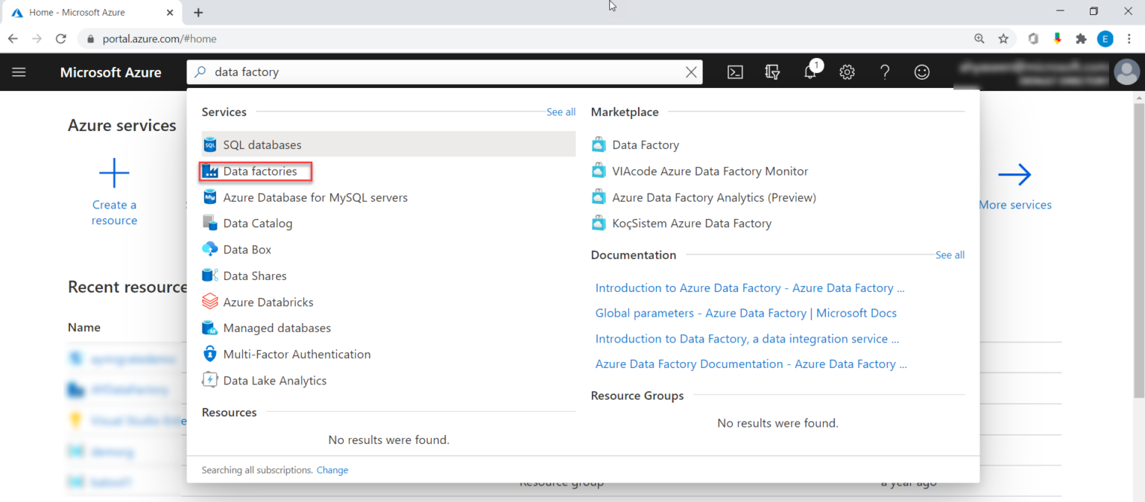
Task: Click See all next to Services
Action: 561,112
